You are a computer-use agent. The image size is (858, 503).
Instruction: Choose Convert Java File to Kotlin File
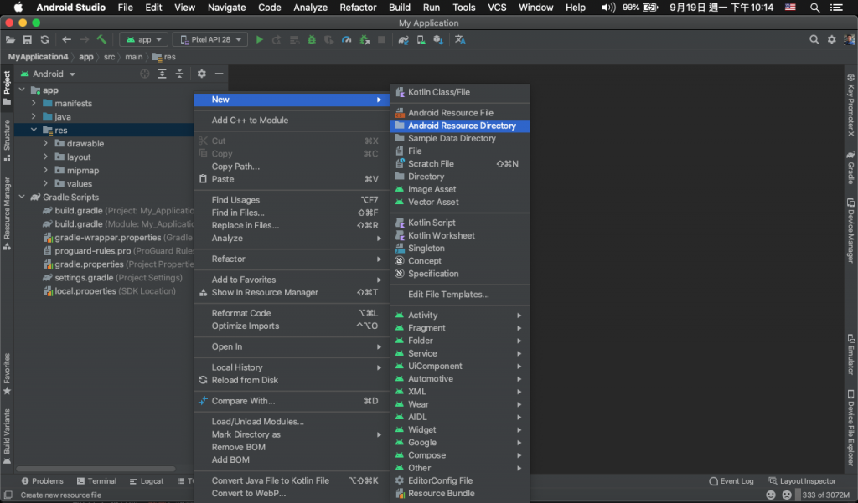291,480
